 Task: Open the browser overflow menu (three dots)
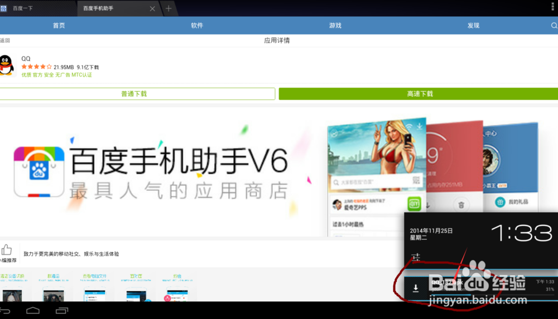(x=552, y=6)
